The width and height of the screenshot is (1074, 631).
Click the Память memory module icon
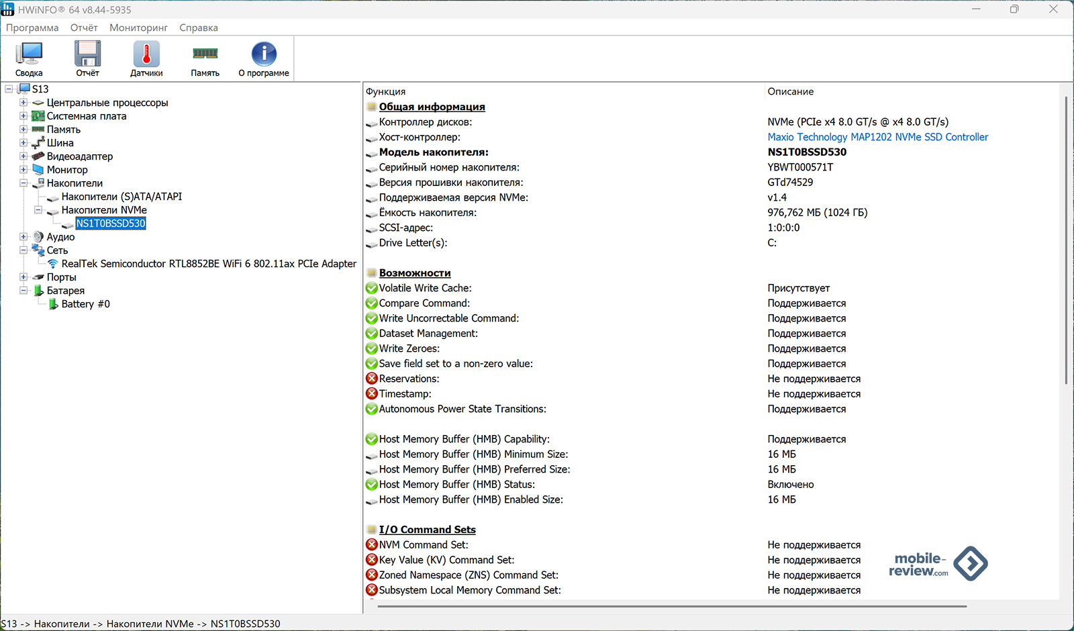tap(205, 54)
